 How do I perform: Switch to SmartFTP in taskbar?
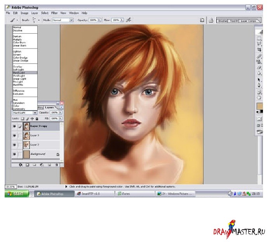(x=94, y=194)
